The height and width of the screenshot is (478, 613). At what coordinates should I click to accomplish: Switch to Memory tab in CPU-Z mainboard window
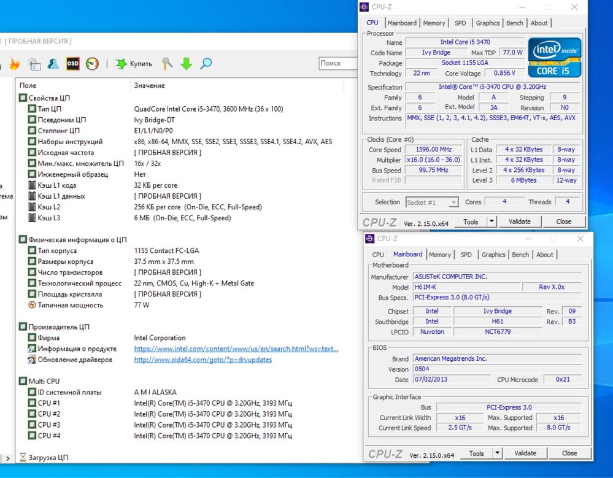coord(440,255)
